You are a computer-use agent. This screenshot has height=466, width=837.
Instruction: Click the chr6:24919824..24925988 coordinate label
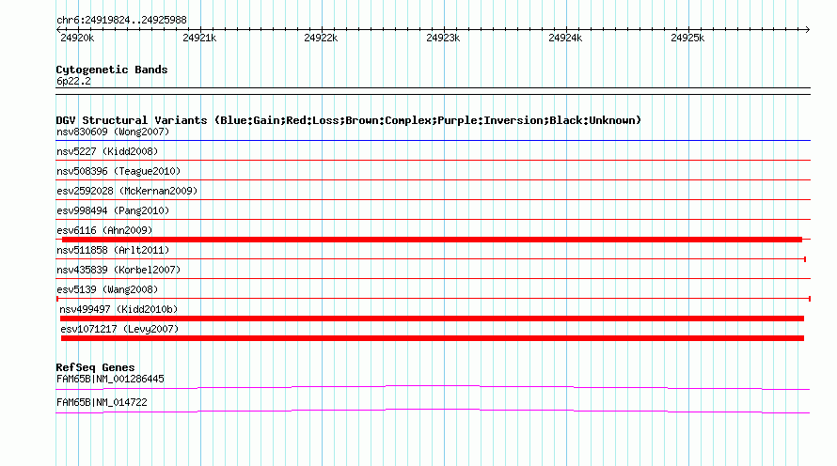click(121, 21)
